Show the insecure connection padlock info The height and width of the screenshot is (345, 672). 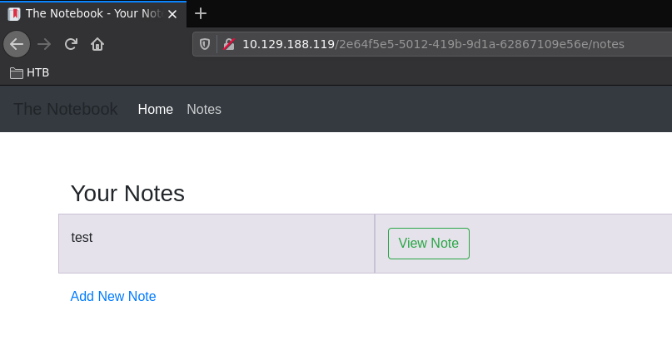(x=228, y=44)
